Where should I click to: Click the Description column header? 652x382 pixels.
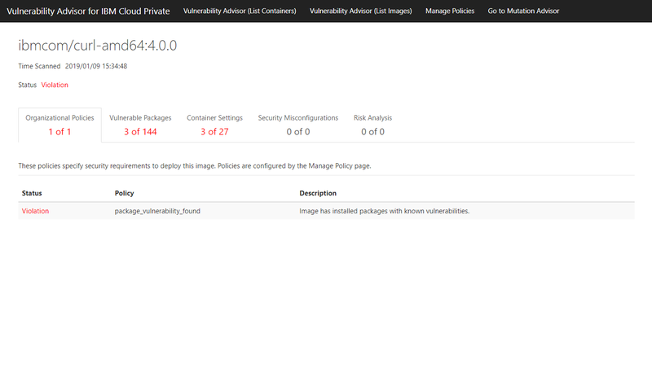point(318,193)
